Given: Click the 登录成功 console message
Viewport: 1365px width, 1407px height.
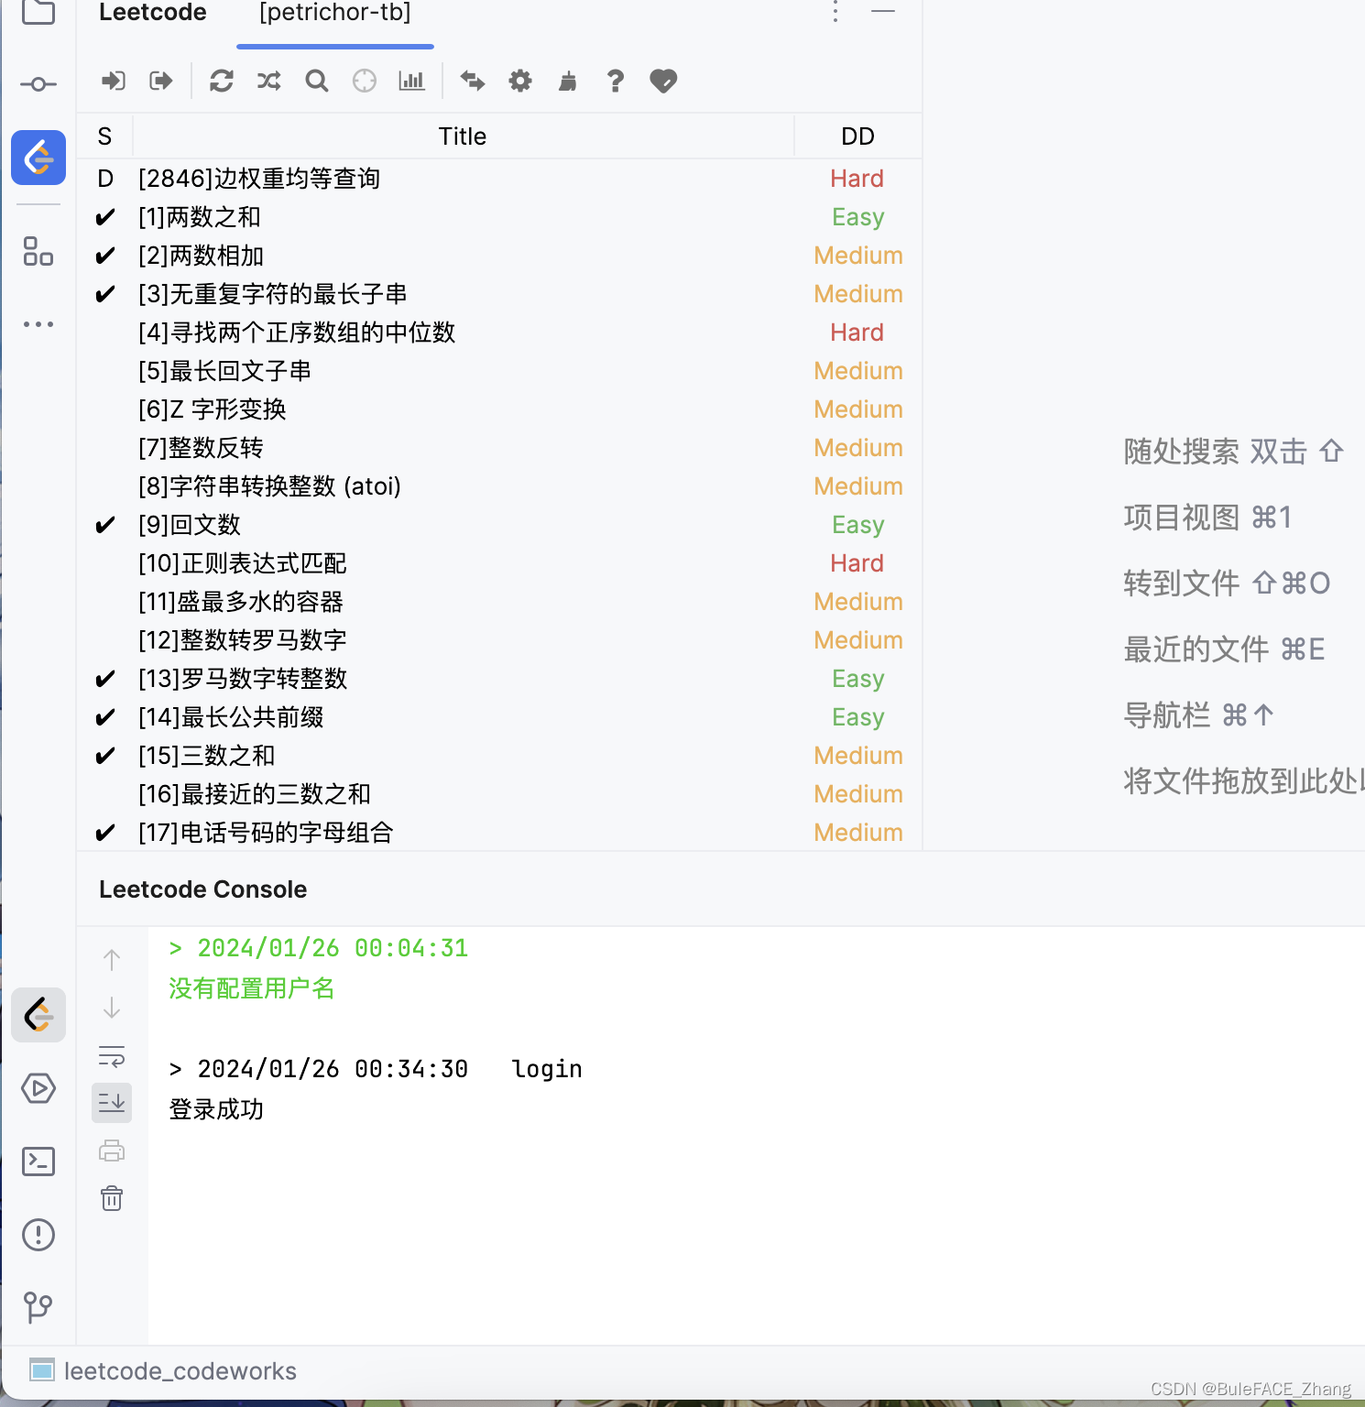Looking at the screenshot, I should (x=216, y=1109).
